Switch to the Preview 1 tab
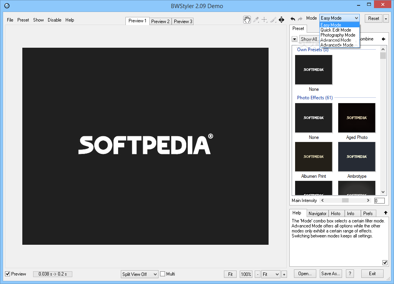 [137, 21]
